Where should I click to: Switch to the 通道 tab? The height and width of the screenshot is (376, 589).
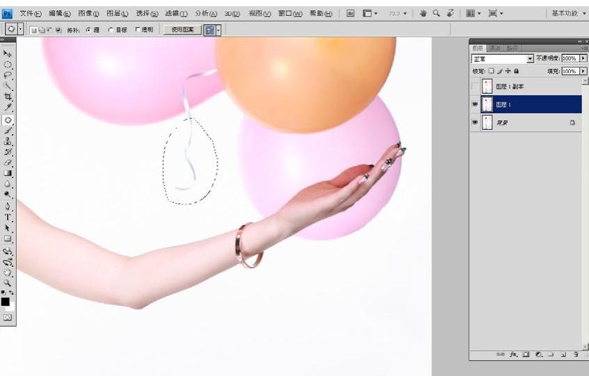(x=494, y=48)
